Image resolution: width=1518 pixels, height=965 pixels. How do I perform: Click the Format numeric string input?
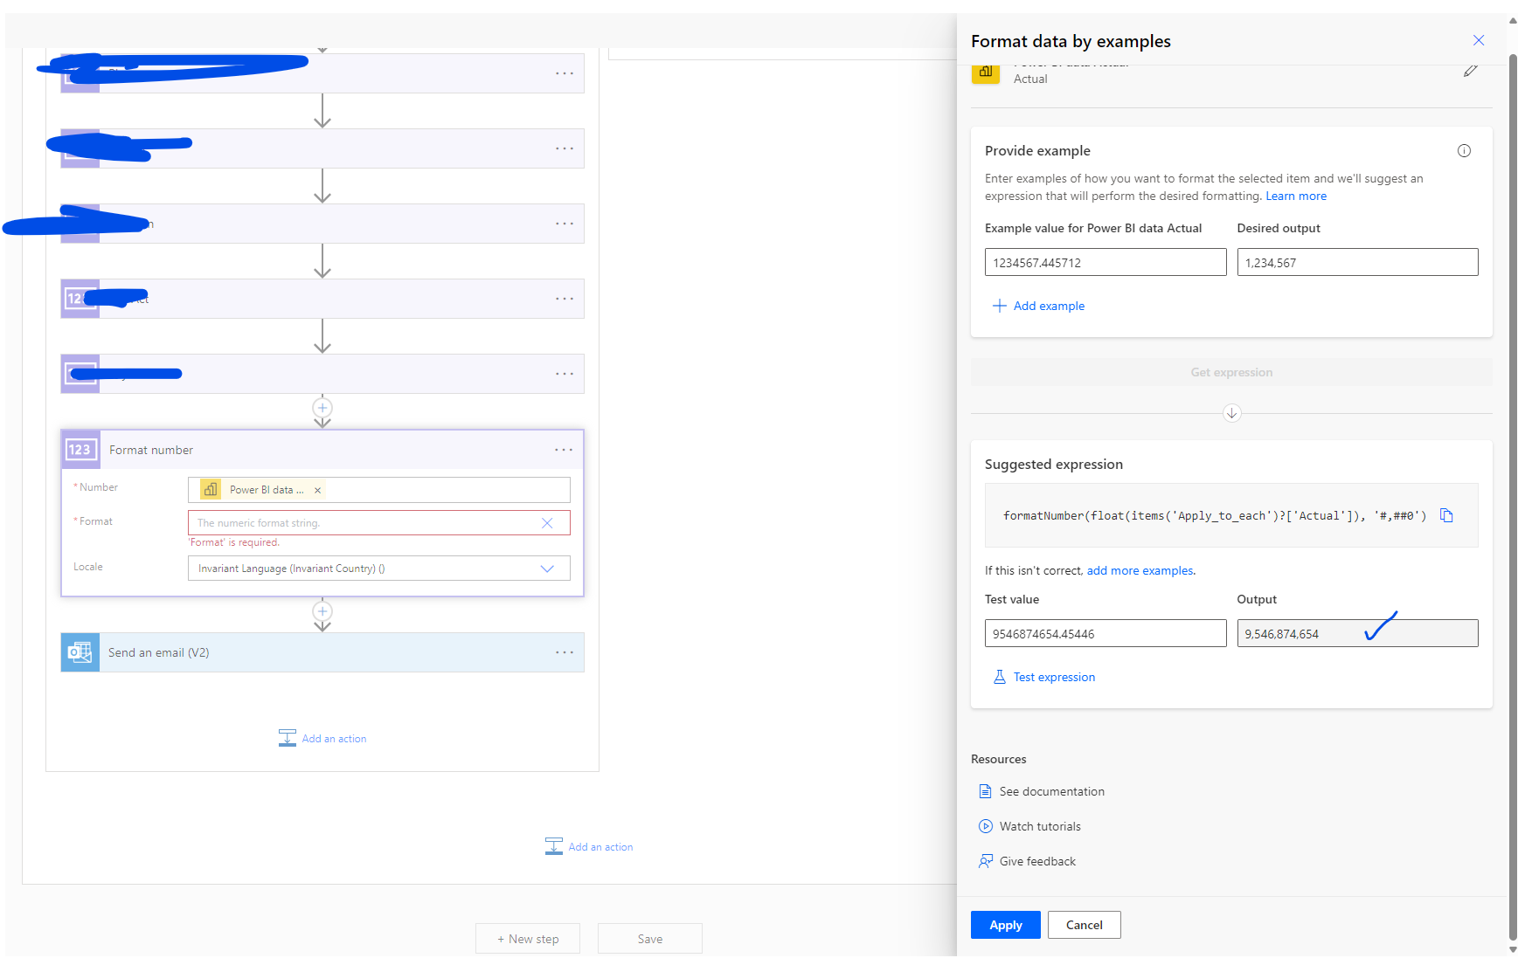click(x=378, y=523)
